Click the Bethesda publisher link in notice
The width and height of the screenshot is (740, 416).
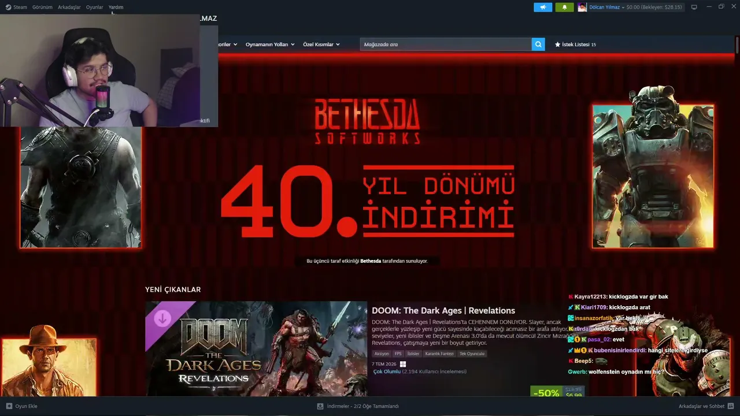click(x=371, y=261)
